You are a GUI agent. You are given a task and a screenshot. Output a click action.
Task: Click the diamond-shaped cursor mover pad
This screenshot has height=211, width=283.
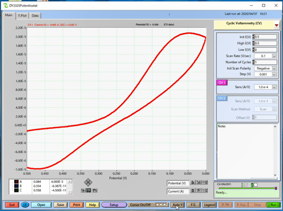[88, 182]
